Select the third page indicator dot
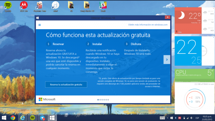Screen dimensions: 215x121 [102, 100]
